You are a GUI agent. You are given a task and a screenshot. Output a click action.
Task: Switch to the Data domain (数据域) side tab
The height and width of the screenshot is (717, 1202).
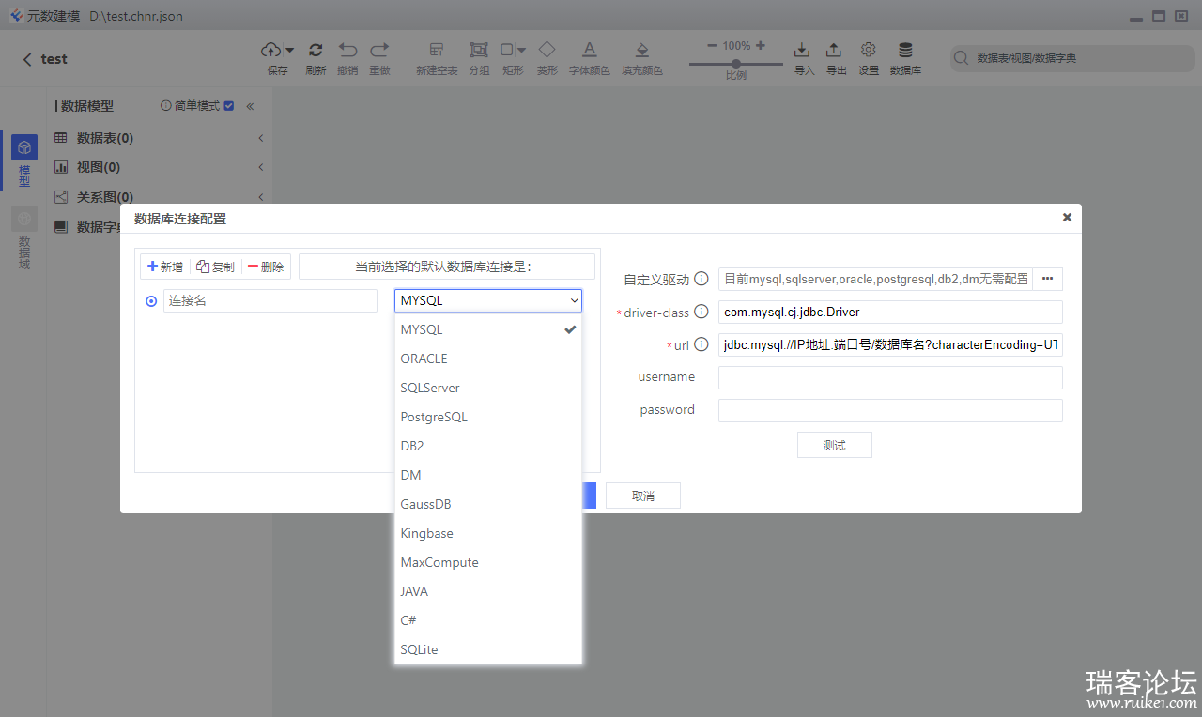coord(24,238)
